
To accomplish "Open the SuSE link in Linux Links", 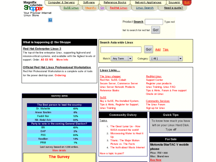I will pos(103,97).
